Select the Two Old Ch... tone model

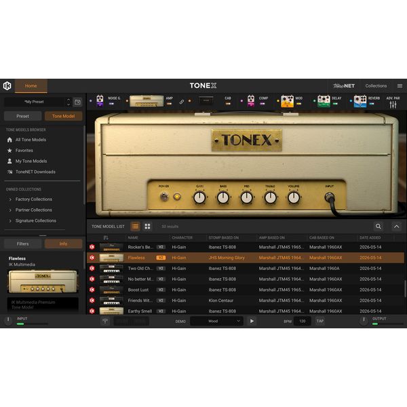(246, 269)
